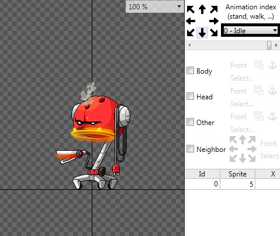Screen dimensions: 280x236
Task: Select the down direction arrow
Action: point(202,33)
